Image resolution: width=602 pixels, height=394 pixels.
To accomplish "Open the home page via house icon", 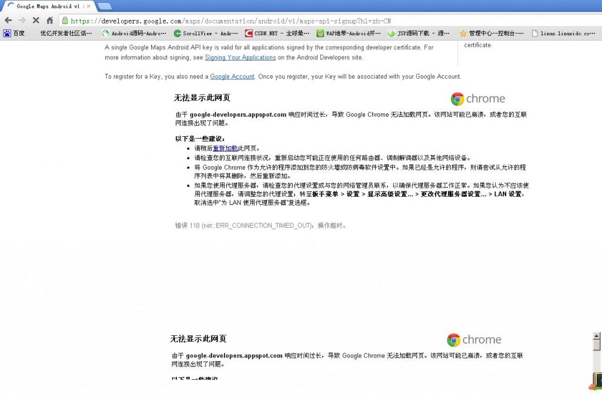I will 49,21.
